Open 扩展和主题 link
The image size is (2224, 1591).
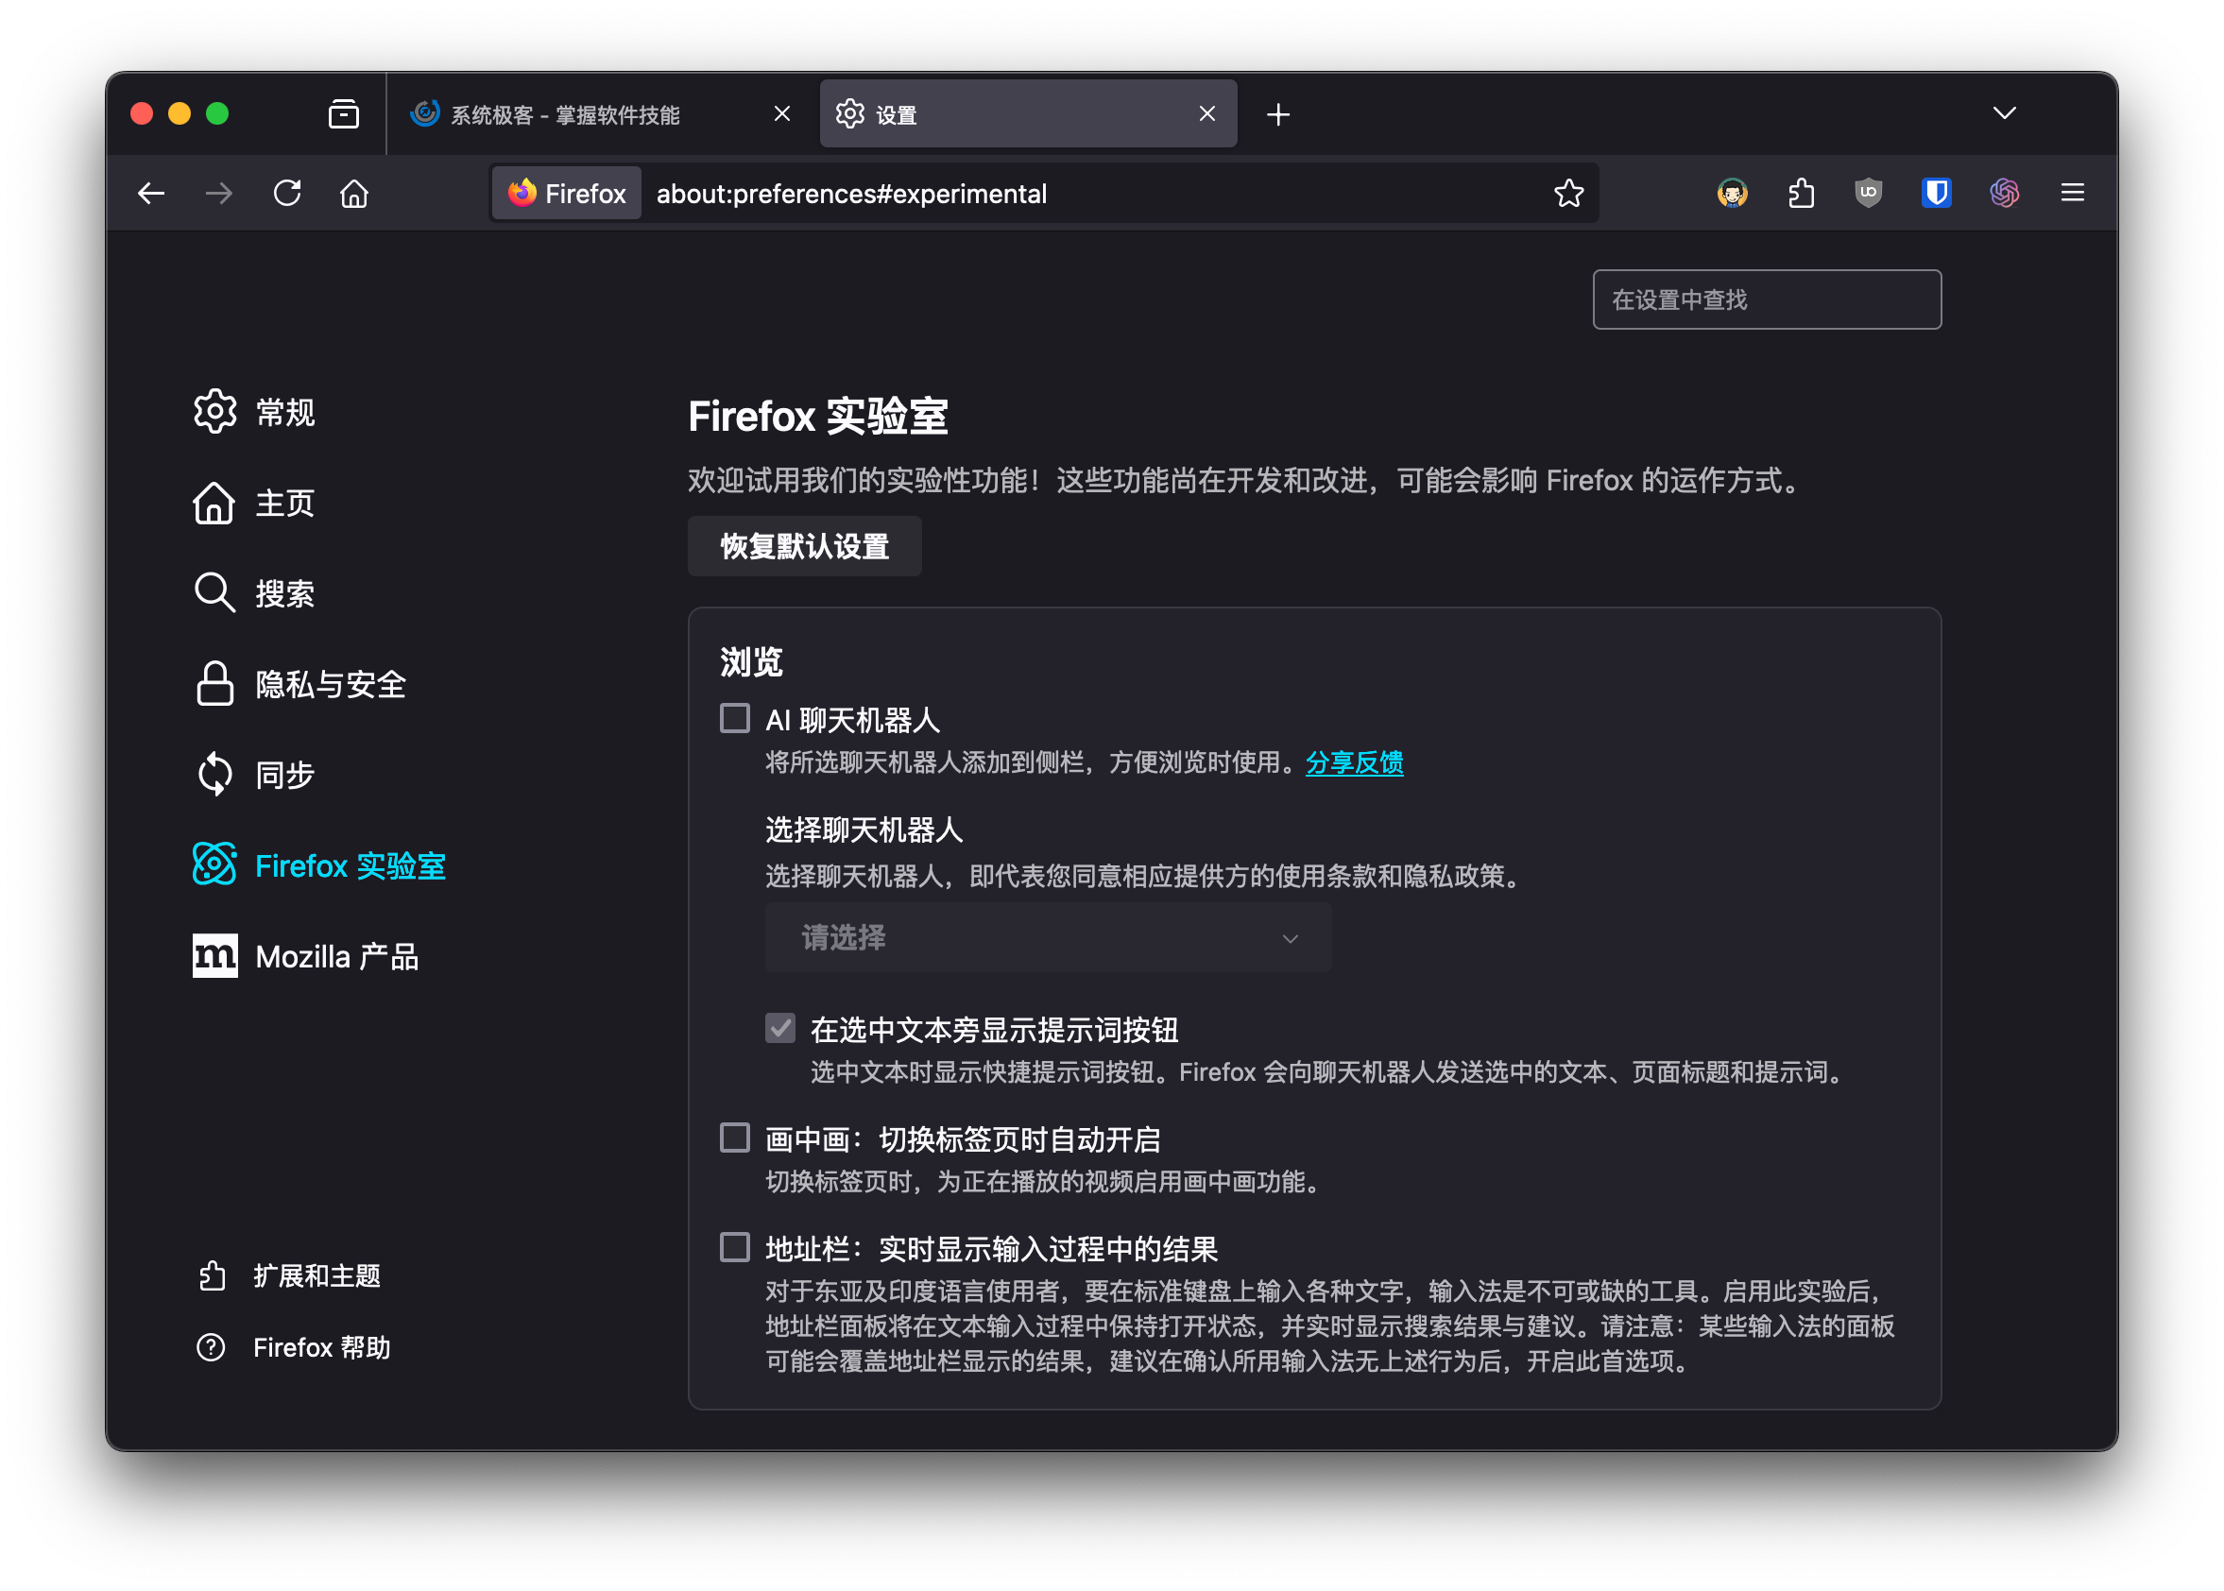(x=316, y=1275)
